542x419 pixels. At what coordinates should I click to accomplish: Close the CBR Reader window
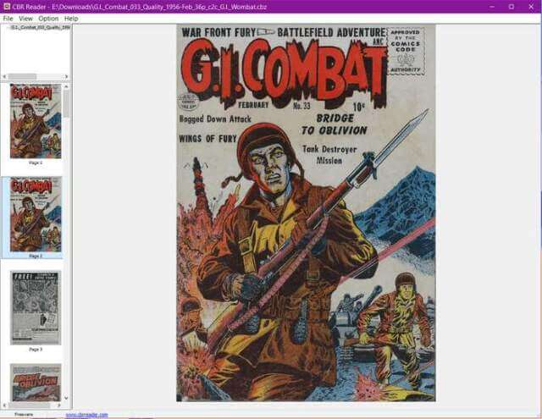point(531,7)
